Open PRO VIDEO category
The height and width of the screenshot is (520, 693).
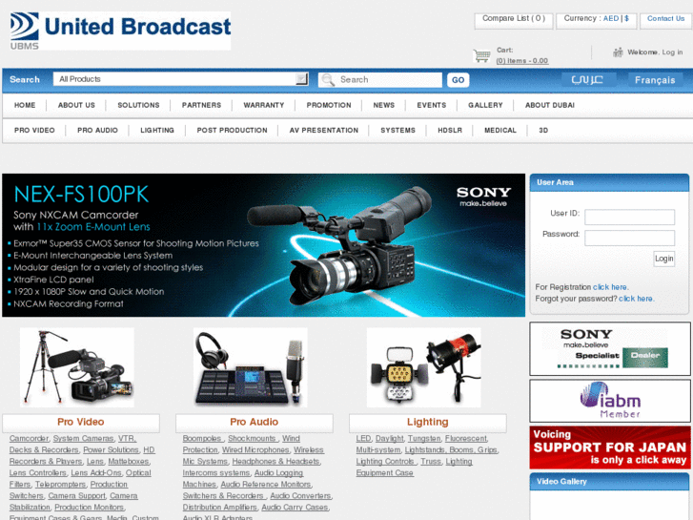(34, 131)
